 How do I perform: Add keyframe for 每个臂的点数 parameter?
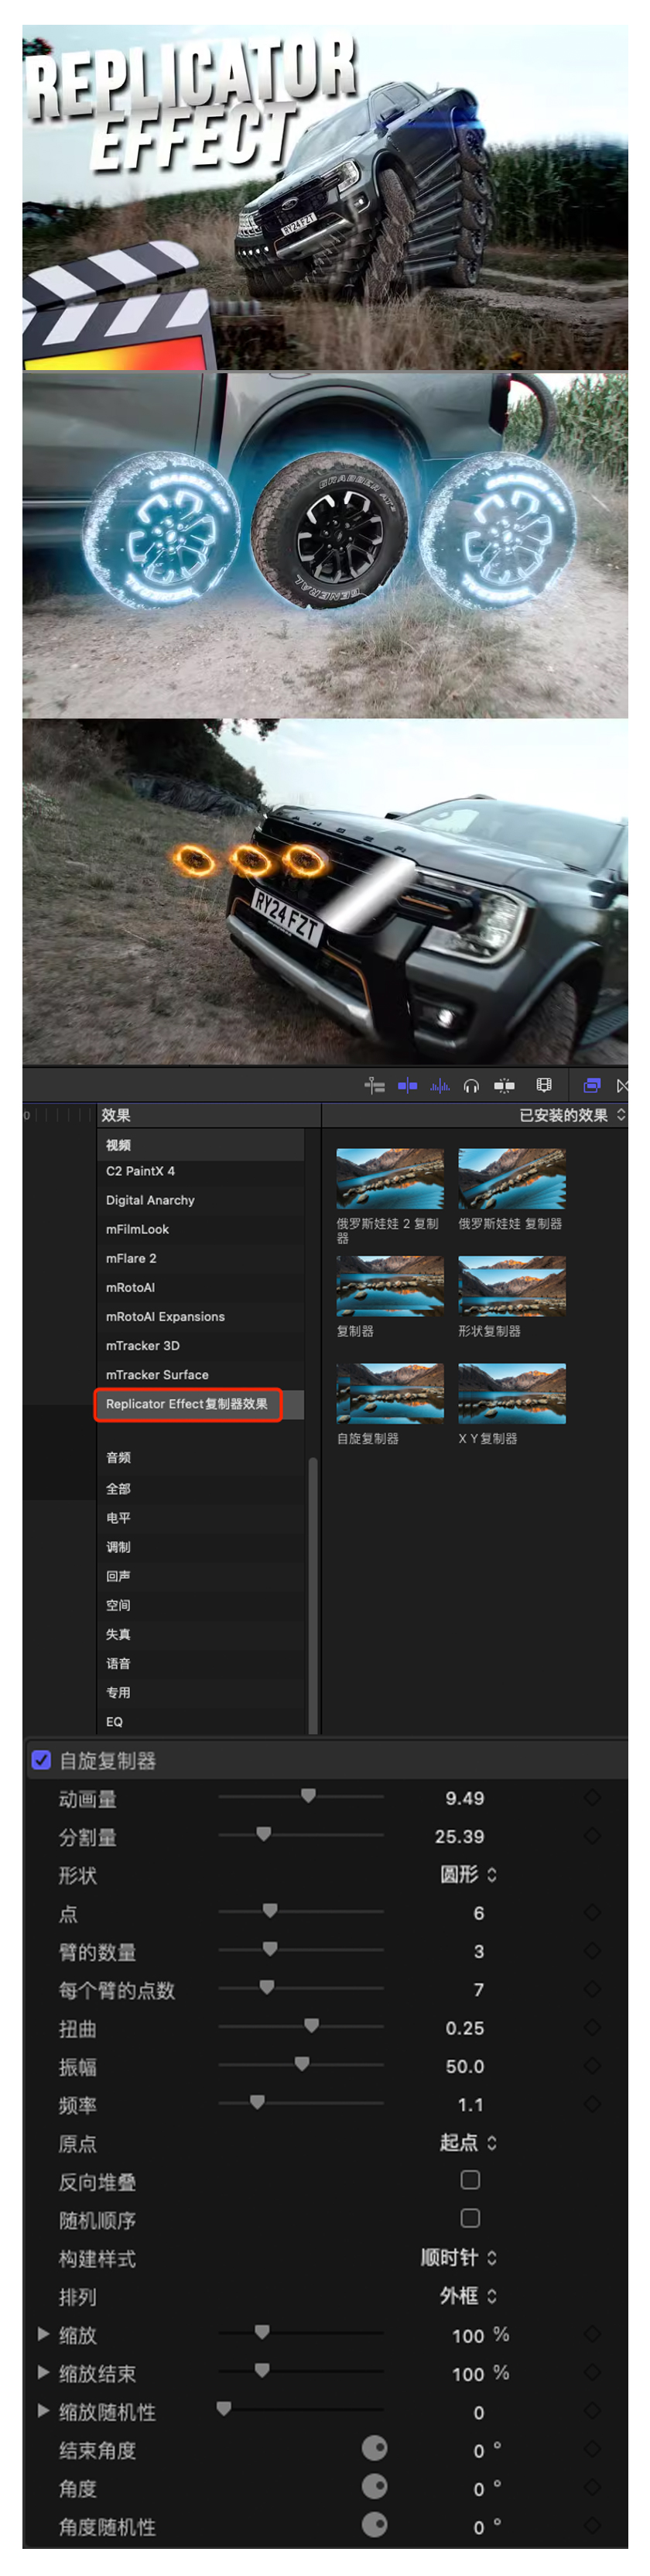pos(592,1989)
